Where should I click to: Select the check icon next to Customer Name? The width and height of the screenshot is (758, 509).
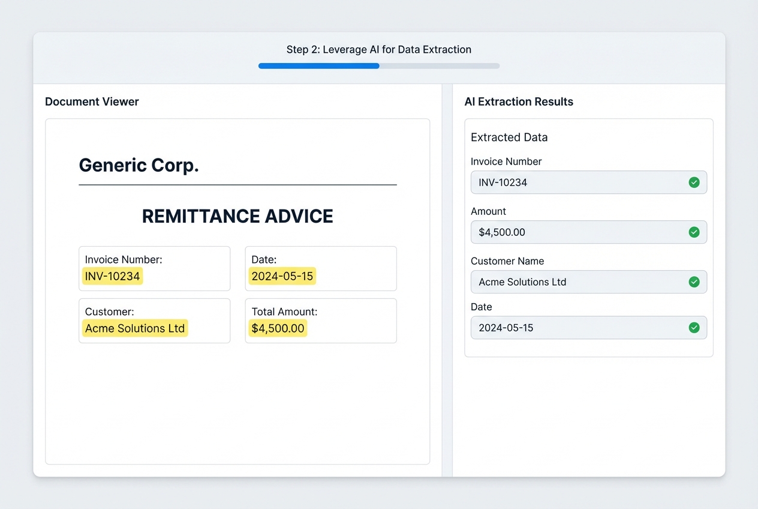coord(694,282)
